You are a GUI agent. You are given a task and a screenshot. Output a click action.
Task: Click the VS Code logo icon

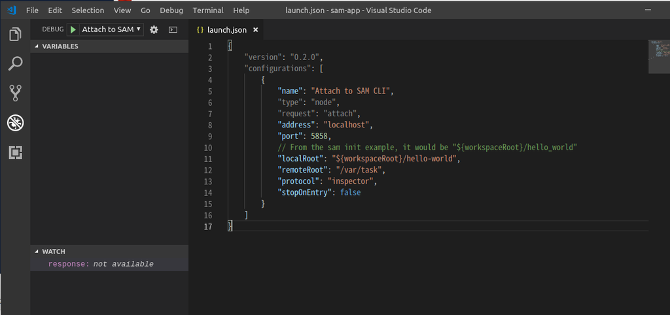pos(12,10)
